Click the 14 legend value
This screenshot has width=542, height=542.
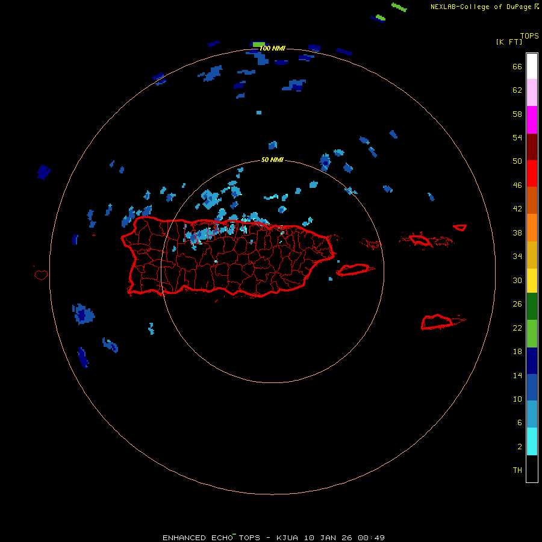click(x=517, y=375)
